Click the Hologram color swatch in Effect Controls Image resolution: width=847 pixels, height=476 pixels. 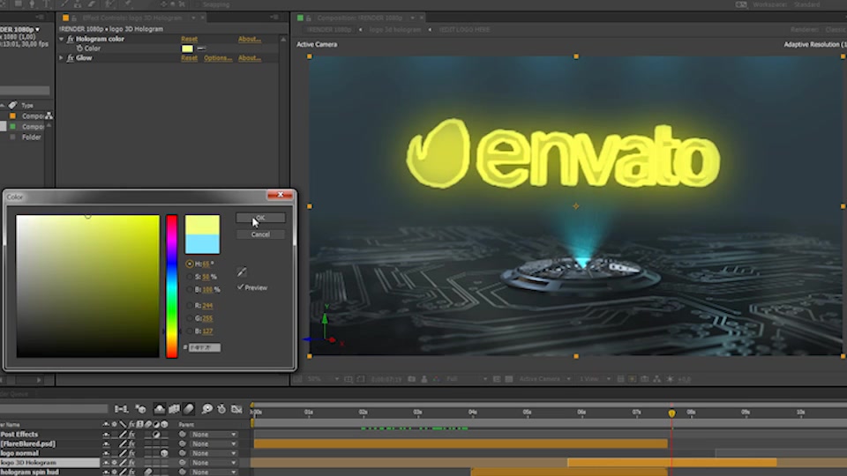click(x=187, y=48)
